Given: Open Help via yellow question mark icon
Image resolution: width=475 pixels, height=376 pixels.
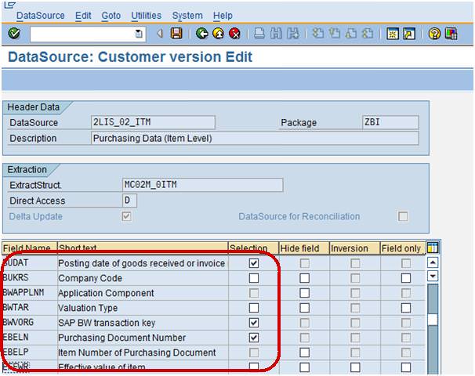Looking at the screenshot, I should click(433, 34).
